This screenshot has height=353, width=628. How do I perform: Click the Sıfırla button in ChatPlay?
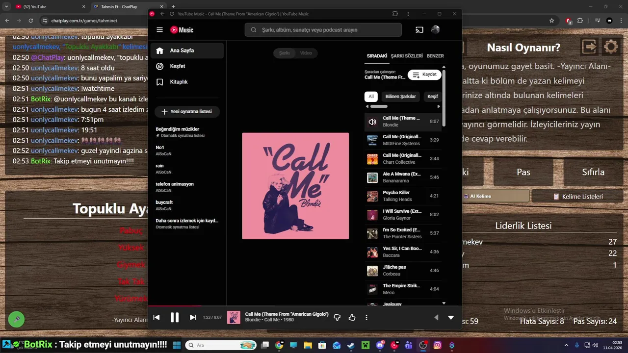click(593, 172)
